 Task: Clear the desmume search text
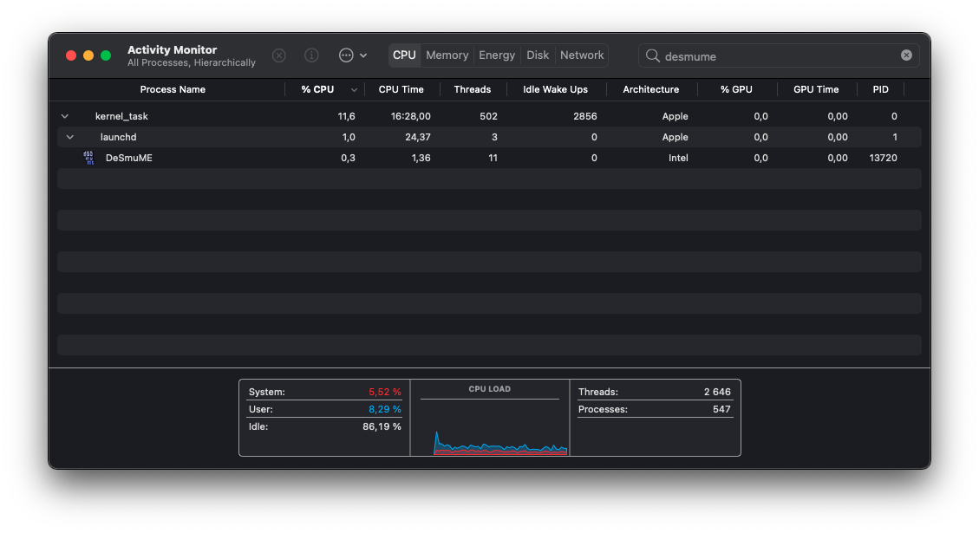(906, 55)
